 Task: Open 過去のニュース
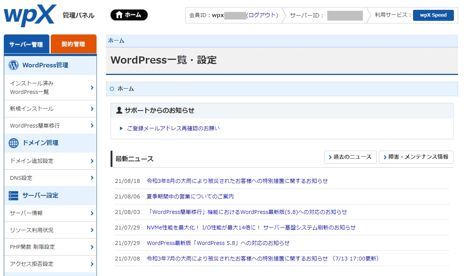pyautogui.click(x=350, y=157)
